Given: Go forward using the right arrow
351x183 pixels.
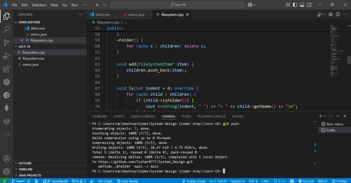Looking at the screenshot, I should (x=105, y=5).
